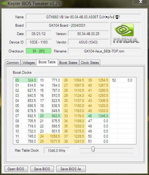Select boost clock entry 51 value 0.0
The image size is (149, 175).
(x=102, y=141)
